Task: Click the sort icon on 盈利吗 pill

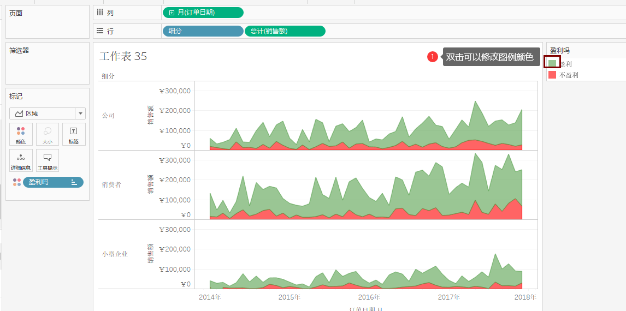Action: click(74, 182)
